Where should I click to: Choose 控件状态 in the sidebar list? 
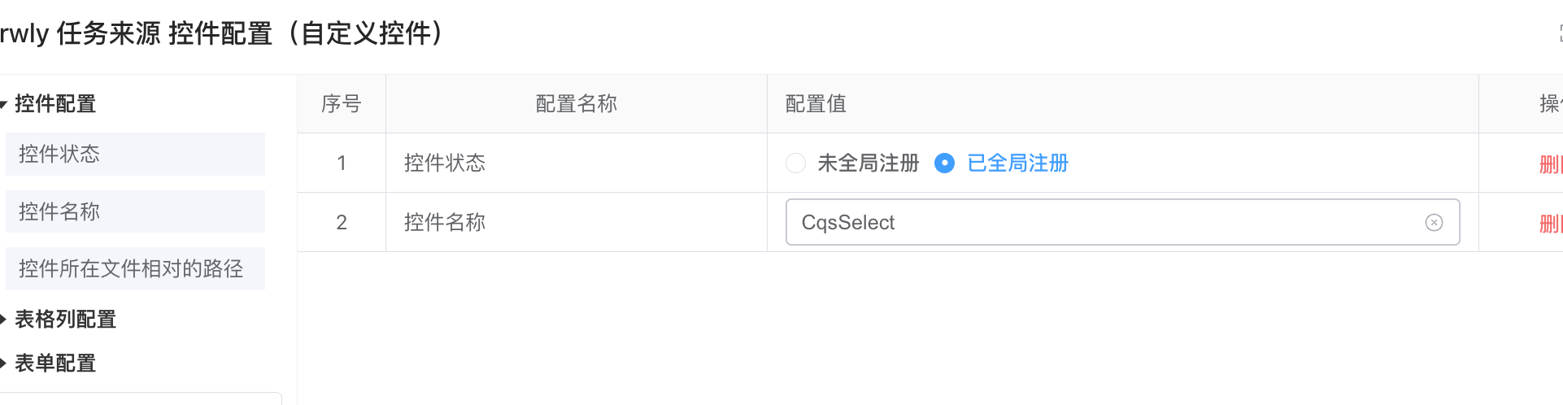[x=135, y=155]
